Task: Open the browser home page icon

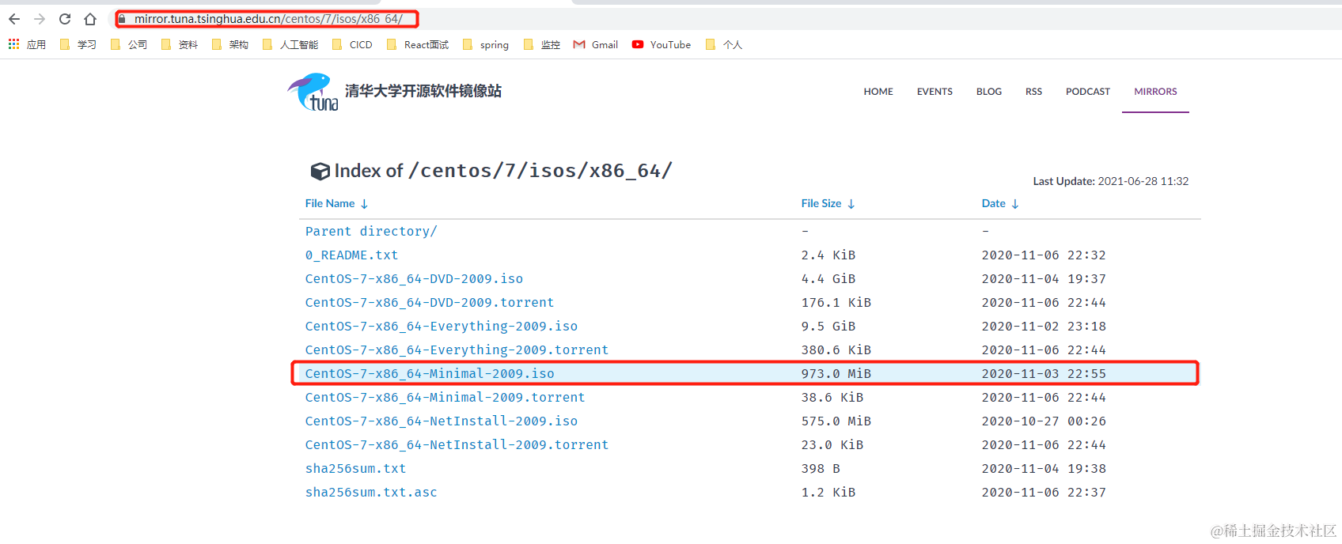Action: [90, 19]
